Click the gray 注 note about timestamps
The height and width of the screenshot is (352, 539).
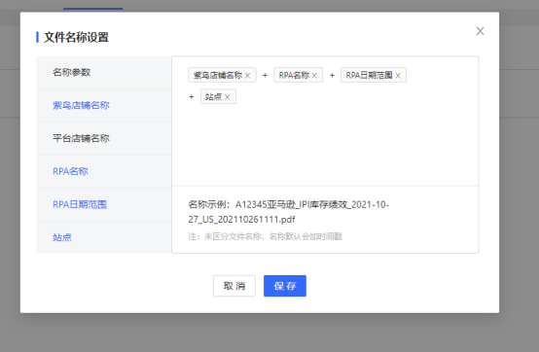coord(265,236)
